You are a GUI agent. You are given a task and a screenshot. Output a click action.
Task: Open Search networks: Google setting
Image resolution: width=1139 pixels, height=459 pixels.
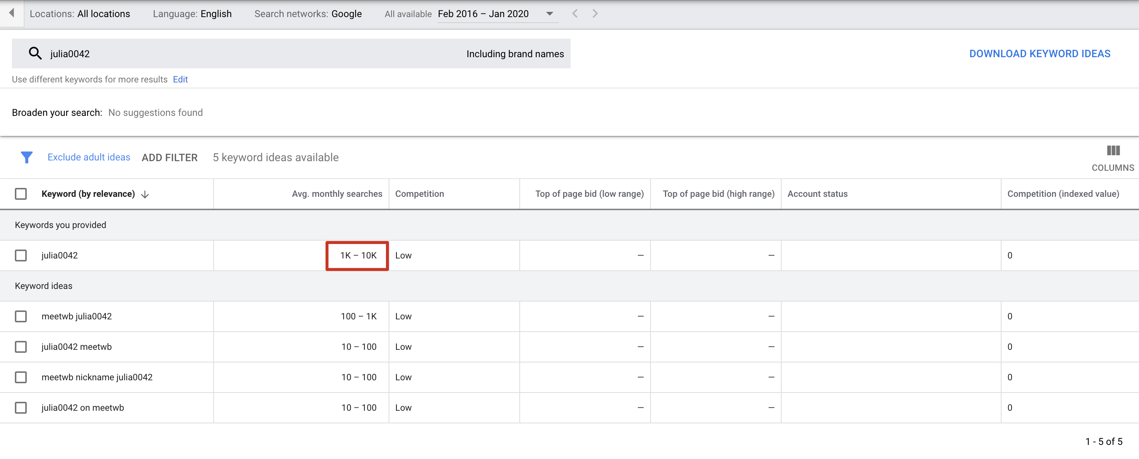coord(308,14)
